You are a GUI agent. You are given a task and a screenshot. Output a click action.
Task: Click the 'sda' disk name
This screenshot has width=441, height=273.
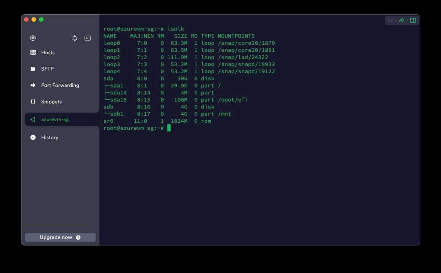point(108,78)
